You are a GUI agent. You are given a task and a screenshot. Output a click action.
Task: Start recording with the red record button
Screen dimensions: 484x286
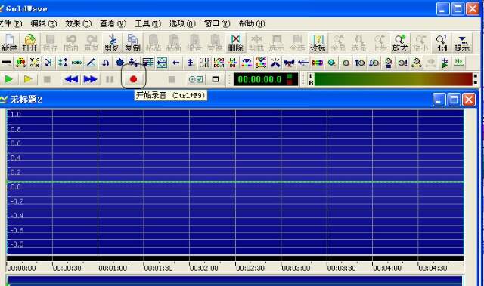[133, 79]
